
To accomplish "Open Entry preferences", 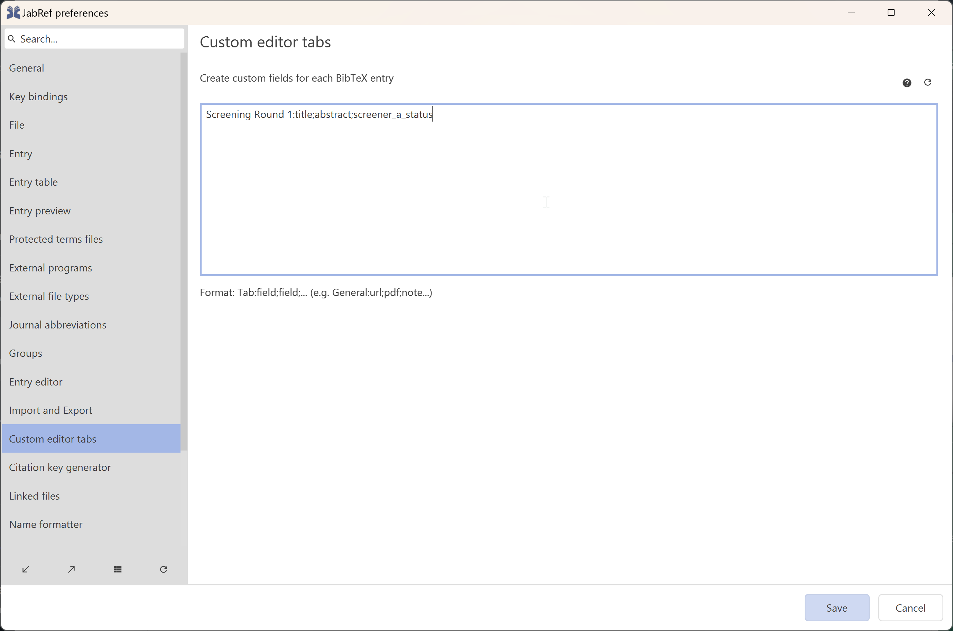I will (91, 154).
